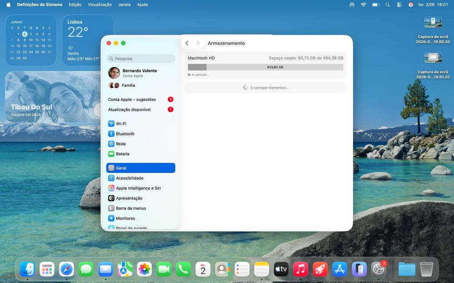Open the Apple menu
Image resolution: width=454 pixels, height=283 pixels.
(x=8, y=5)
